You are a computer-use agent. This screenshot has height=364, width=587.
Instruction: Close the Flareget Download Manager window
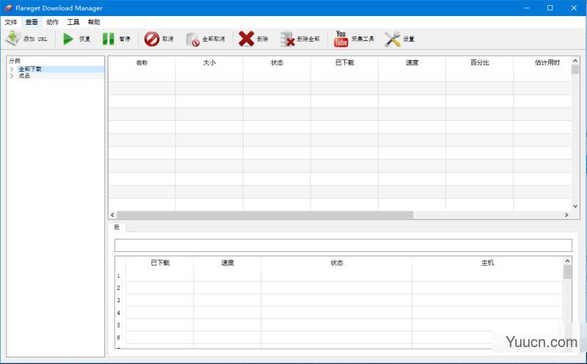(574, 8)
